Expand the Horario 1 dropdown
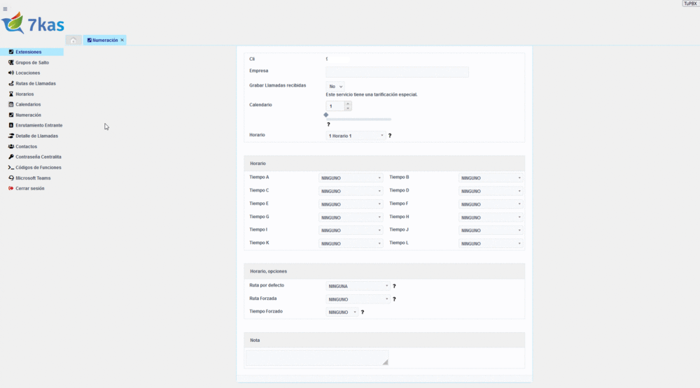This screenshot has height=388, width=700. point(356,136)
